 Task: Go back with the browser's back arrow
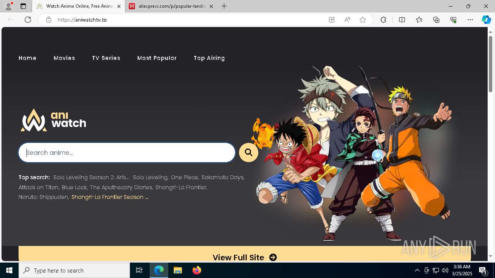(x=11, y=20)
